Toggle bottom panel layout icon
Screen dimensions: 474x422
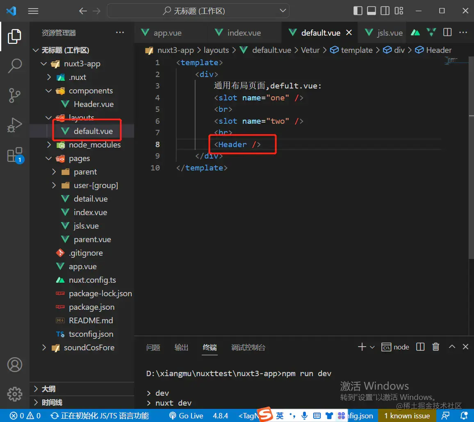pos(371,11)
